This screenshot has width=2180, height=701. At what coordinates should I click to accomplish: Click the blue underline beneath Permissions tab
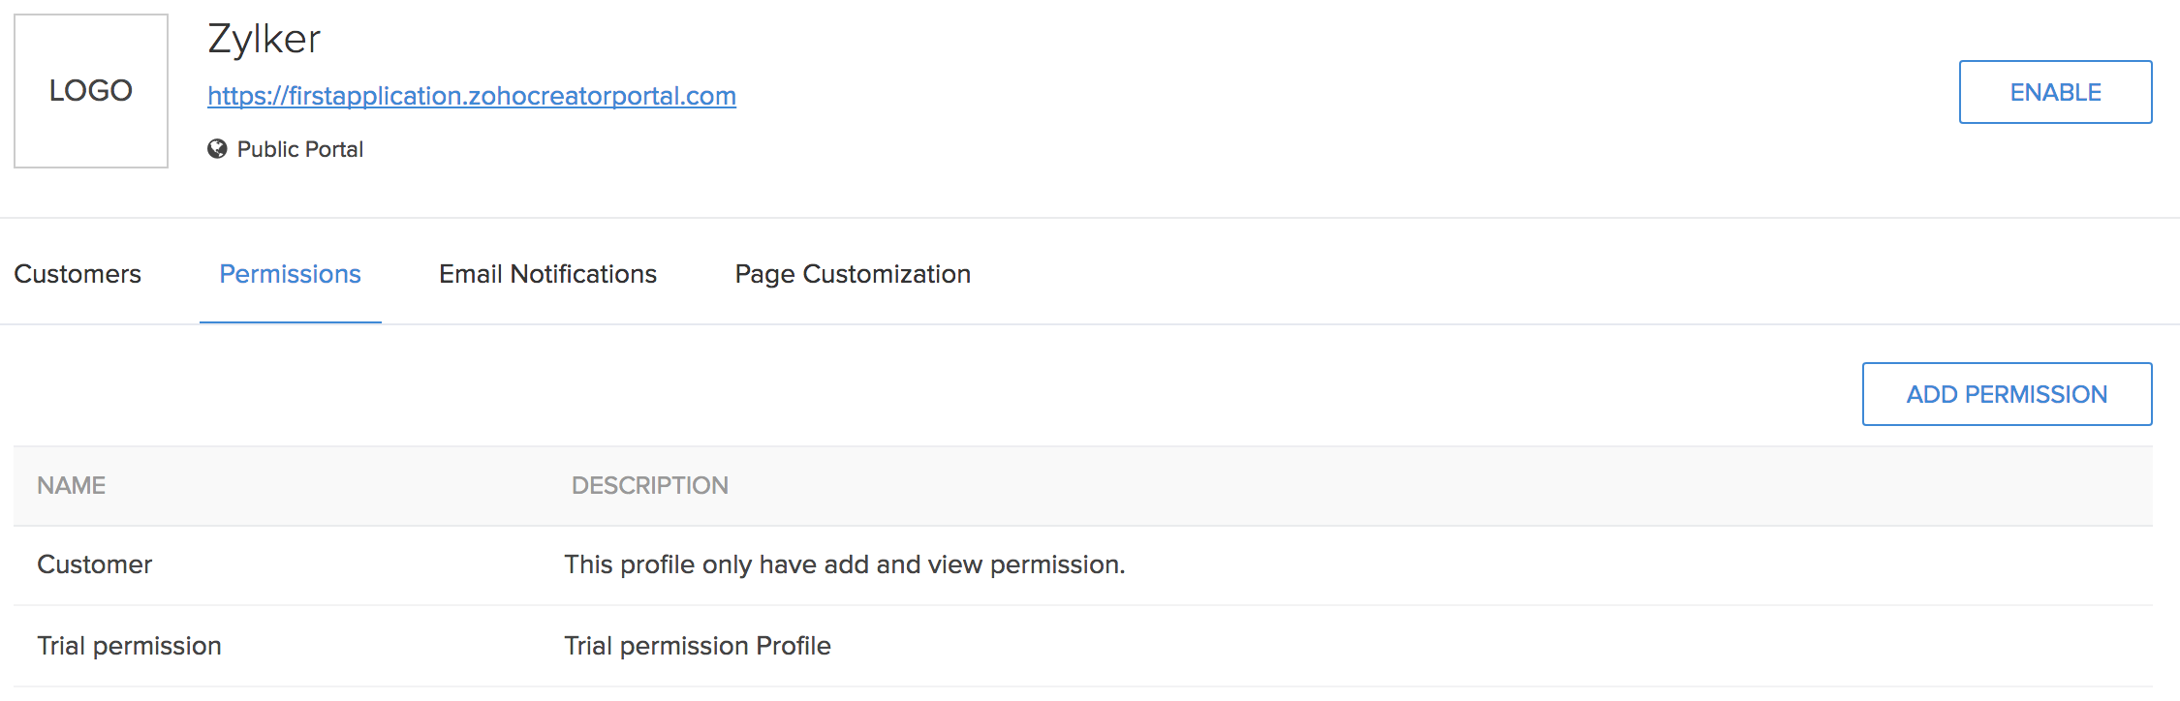(290, 321)
